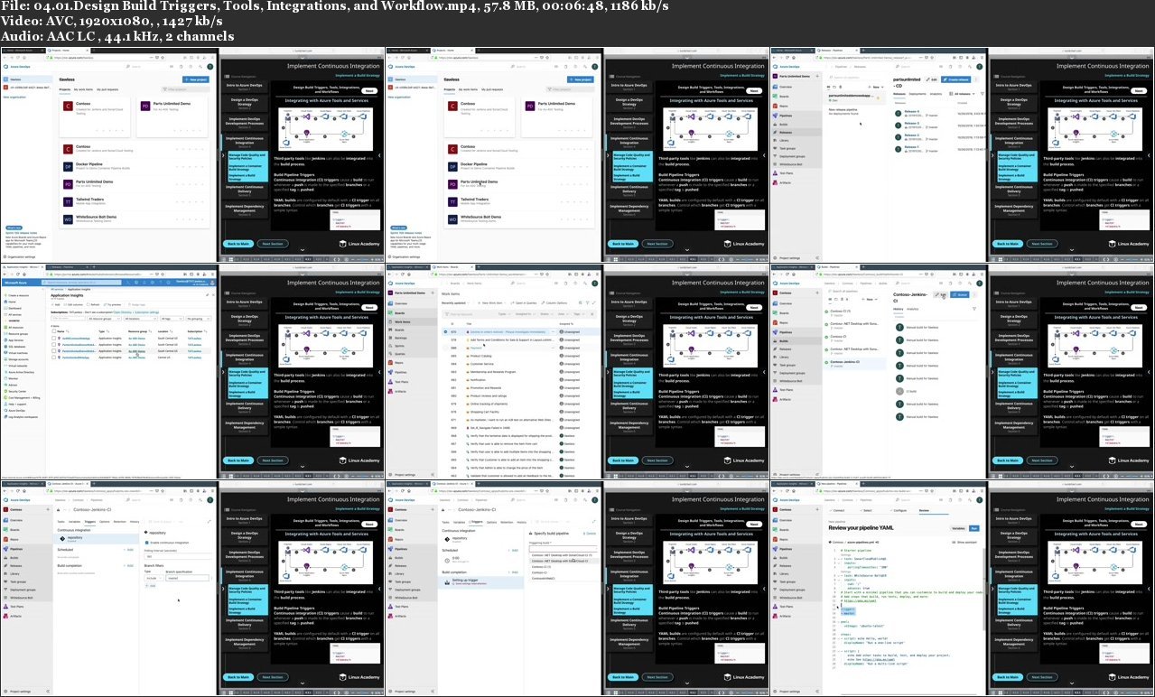Open No grouping dropdown in Application Insights frame
This screenshot has height=697, width=1155.
(x=198, y=319)
